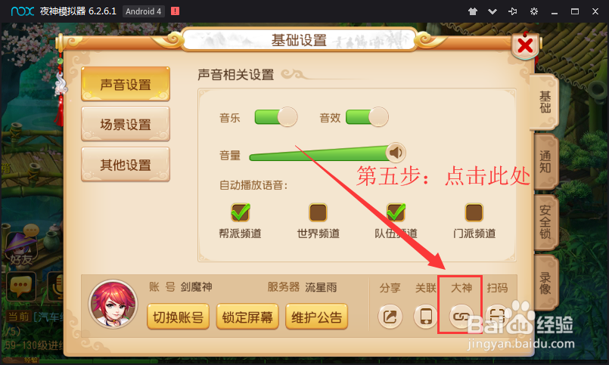The image size is (609, 365).
Task: Click the share icon under 分享
Action: tap(390, 317)
